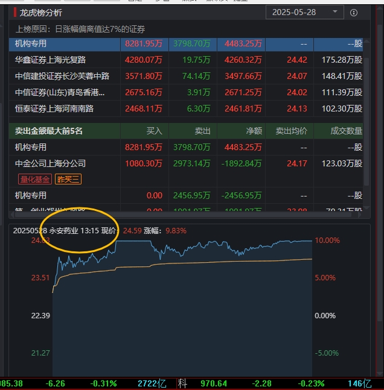Click the 龙虎榜分析 panel title

40,13
